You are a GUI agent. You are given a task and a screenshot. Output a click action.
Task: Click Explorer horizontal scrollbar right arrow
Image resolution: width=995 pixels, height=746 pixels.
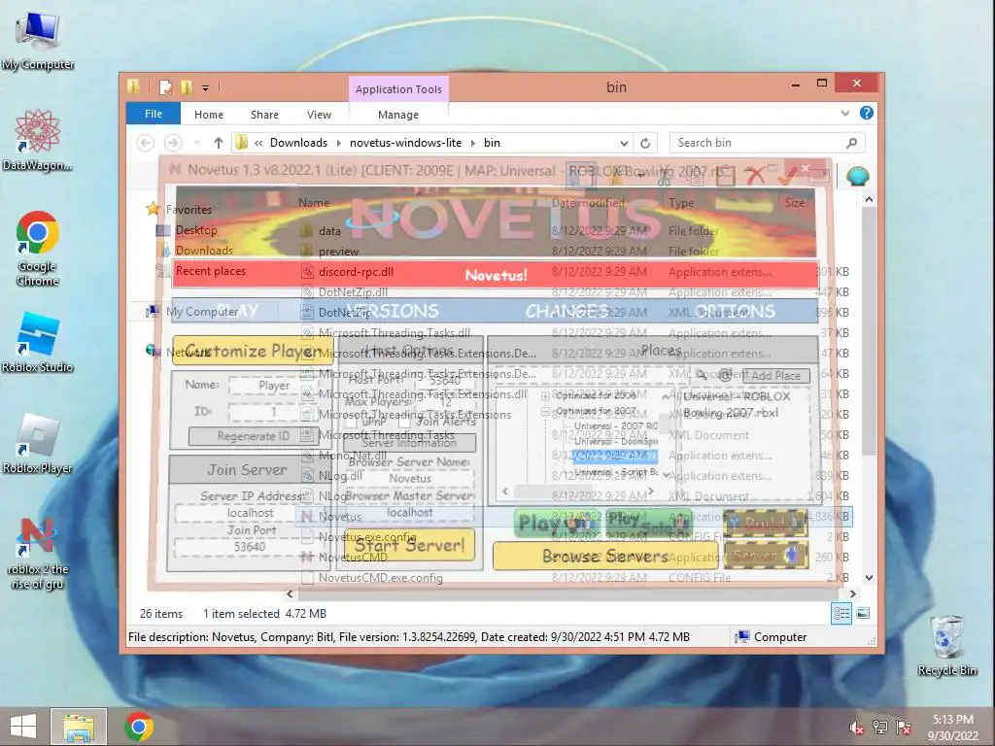pos(852,594)
